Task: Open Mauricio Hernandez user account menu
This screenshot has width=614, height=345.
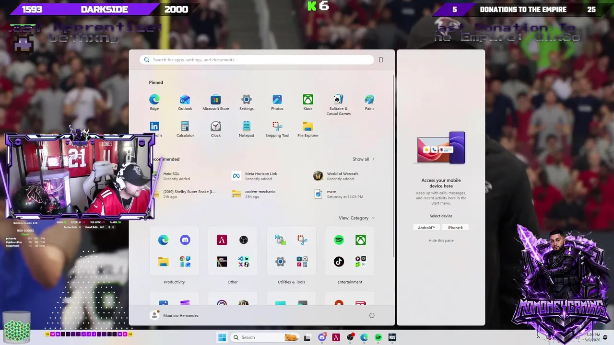Action: click(x=174, y=315)
